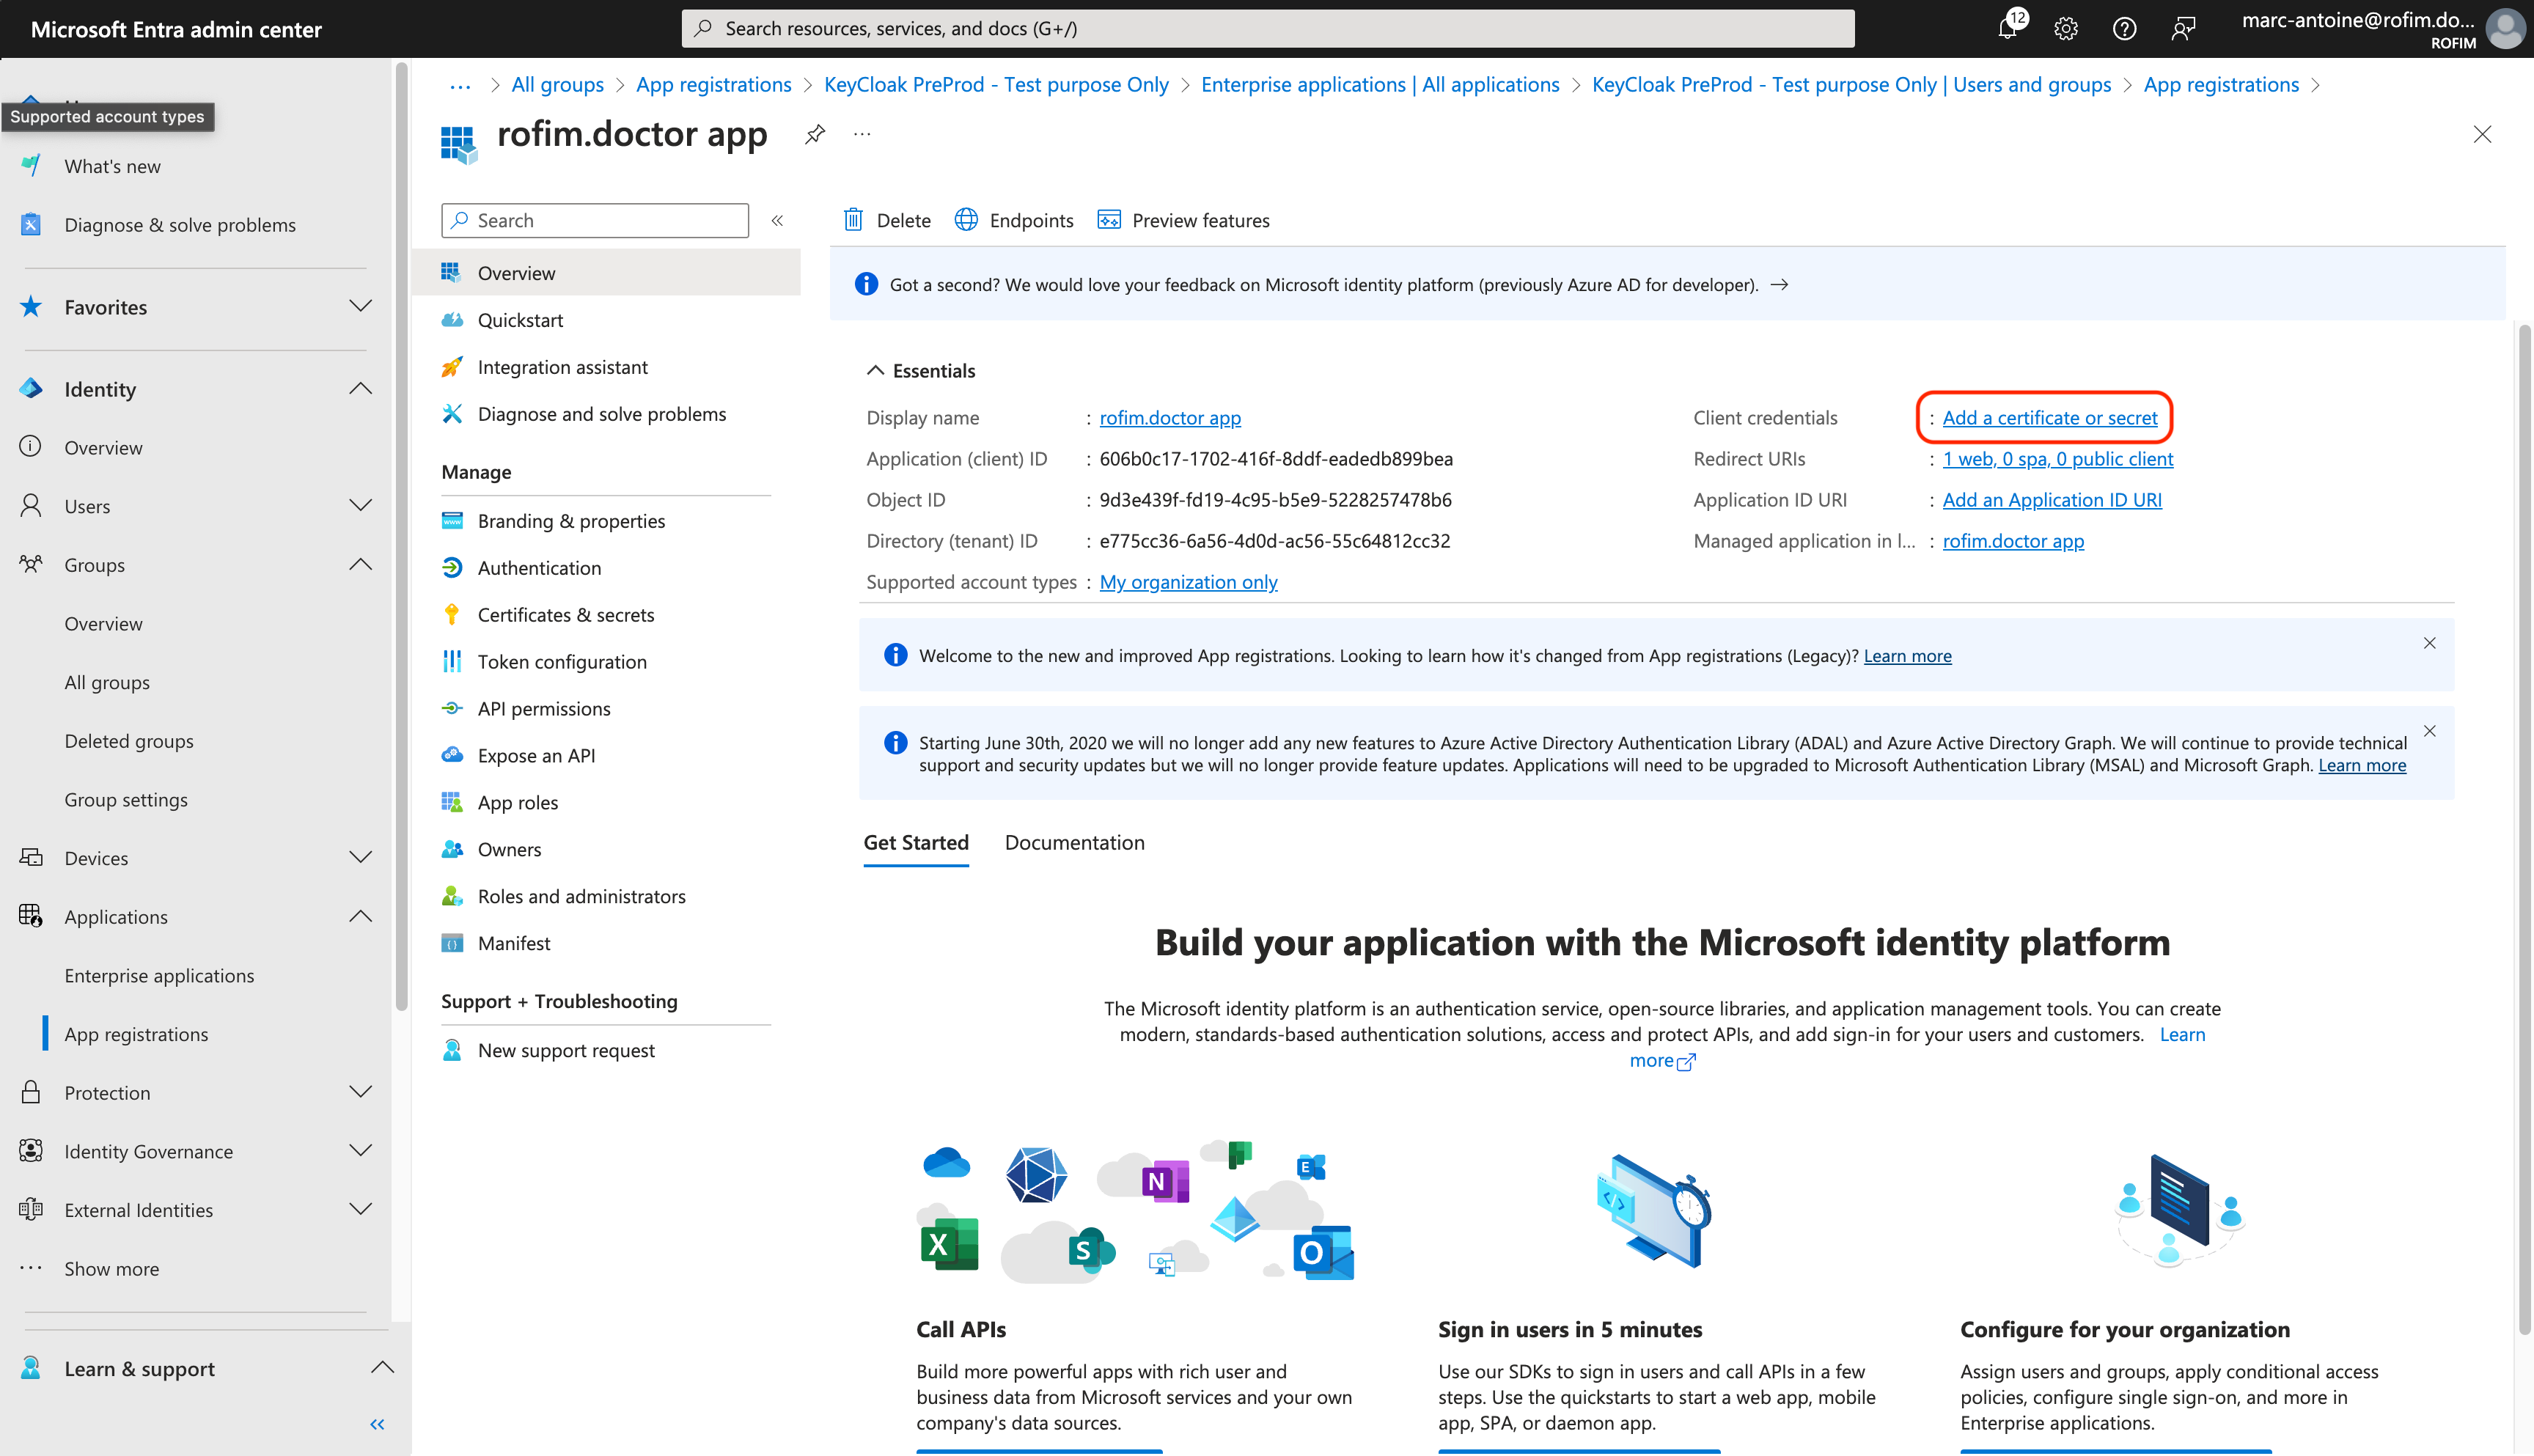The width and height of the screenshot is (2534, 1456).
Task: Click the Preview features toolbar icon
Action: point(1108,220)
